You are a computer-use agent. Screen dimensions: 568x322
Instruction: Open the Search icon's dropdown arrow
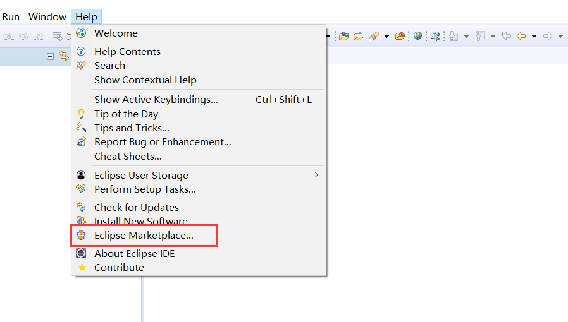coord(386,36)
